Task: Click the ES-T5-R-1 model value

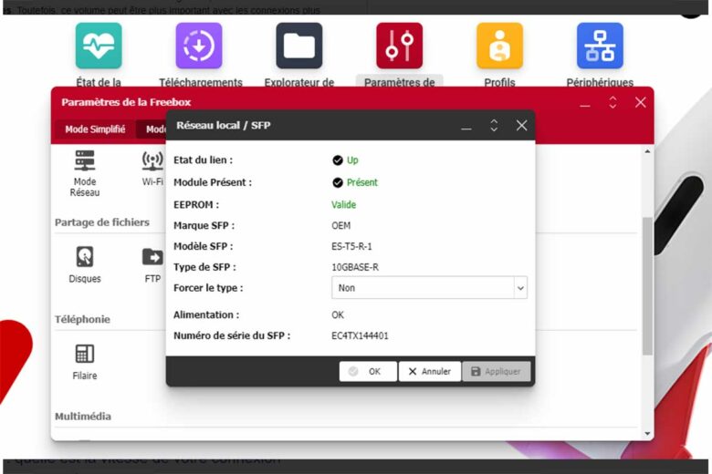Action: 351,246
